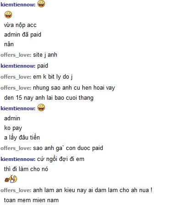Viewport: 185px width, 220px height.
Task: Click the message 'toan mem mien nam'
Action: point(31,200)
